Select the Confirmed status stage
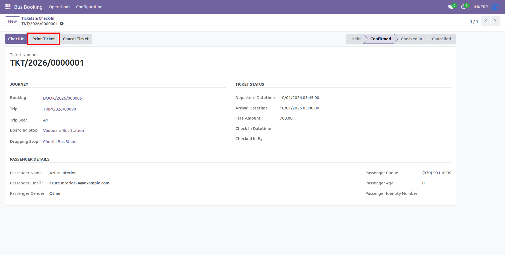The width and height of the screenshot is (505, 255). click(380, 39)
